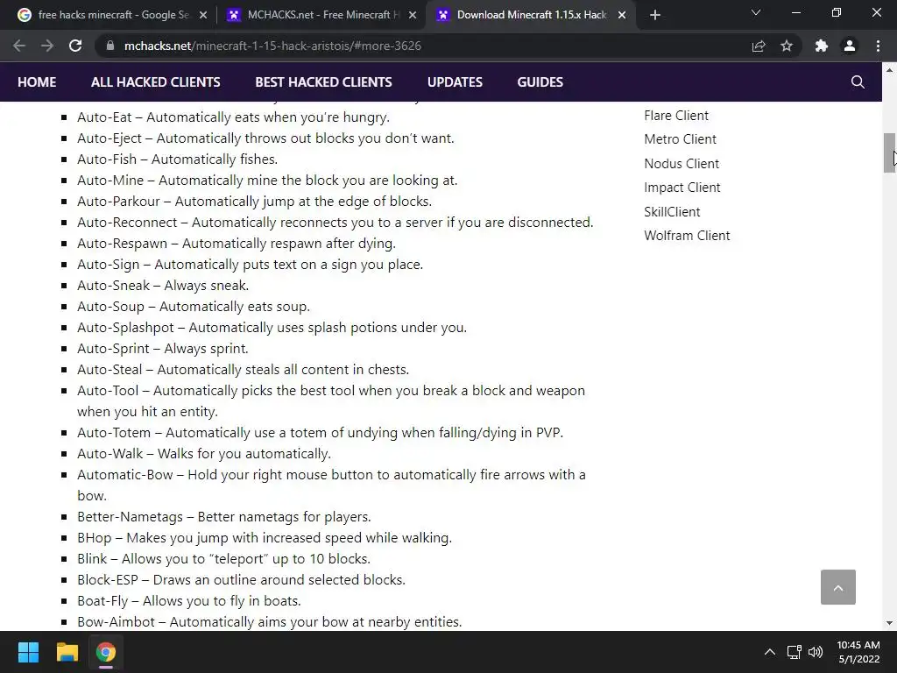Open ALL HACKED CLIENTS menu item
This screenshot has height=673, width=897.
pos(156,81)
